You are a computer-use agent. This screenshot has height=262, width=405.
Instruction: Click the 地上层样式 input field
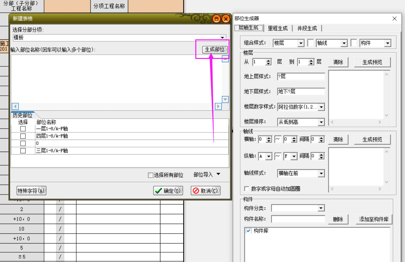301,76
